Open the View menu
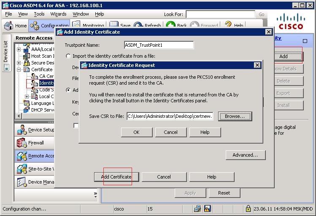Screen dimensions: 316x216 23,14
